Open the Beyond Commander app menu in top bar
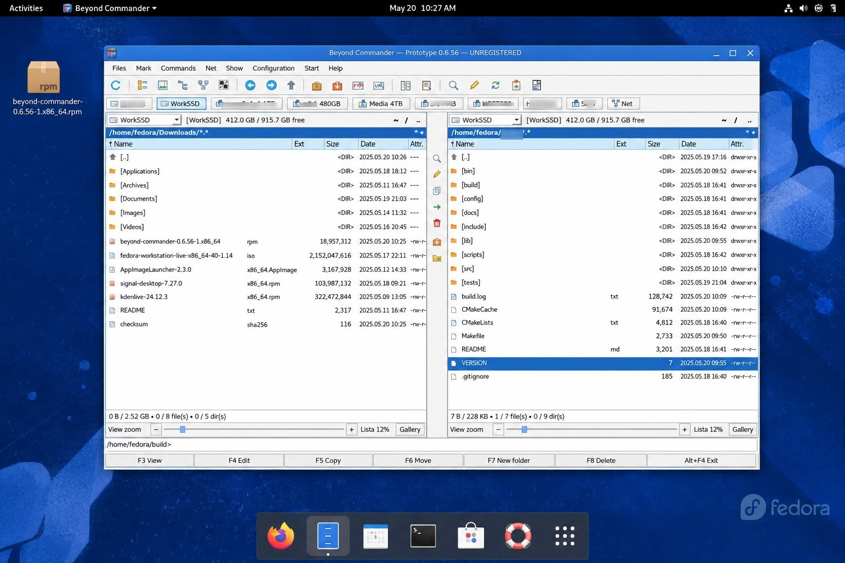 (x=110, y=8)
